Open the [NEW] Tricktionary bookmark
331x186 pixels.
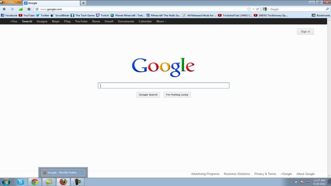point(271,15)
